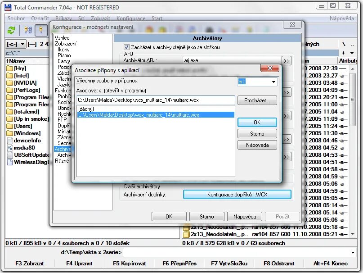Click F8 Odstranit button
The height and width of the screenshot is (273, 363).
pos(279,264)
